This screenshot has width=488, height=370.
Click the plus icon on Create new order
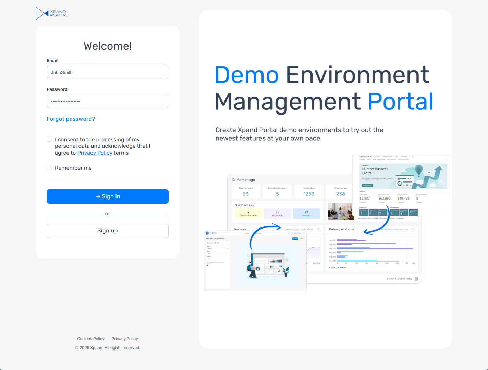tap(248, 212)
